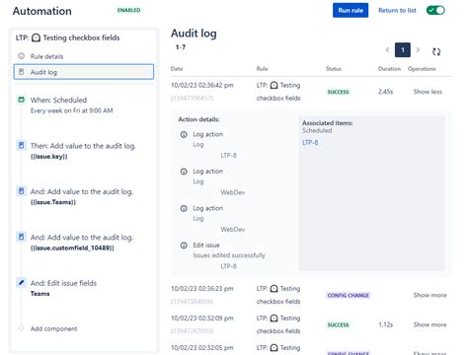
Task: Click the rule icon in 02:32:09 pm row
Action: click(x=273, y=319)
